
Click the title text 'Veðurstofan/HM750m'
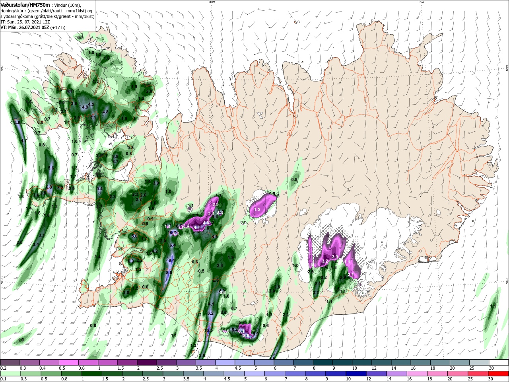point(25,4)
